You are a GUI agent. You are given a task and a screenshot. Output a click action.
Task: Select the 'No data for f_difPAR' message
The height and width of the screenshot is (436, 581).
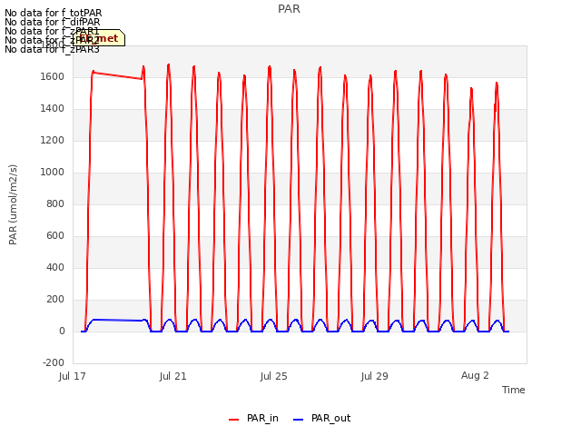point(53,22)
